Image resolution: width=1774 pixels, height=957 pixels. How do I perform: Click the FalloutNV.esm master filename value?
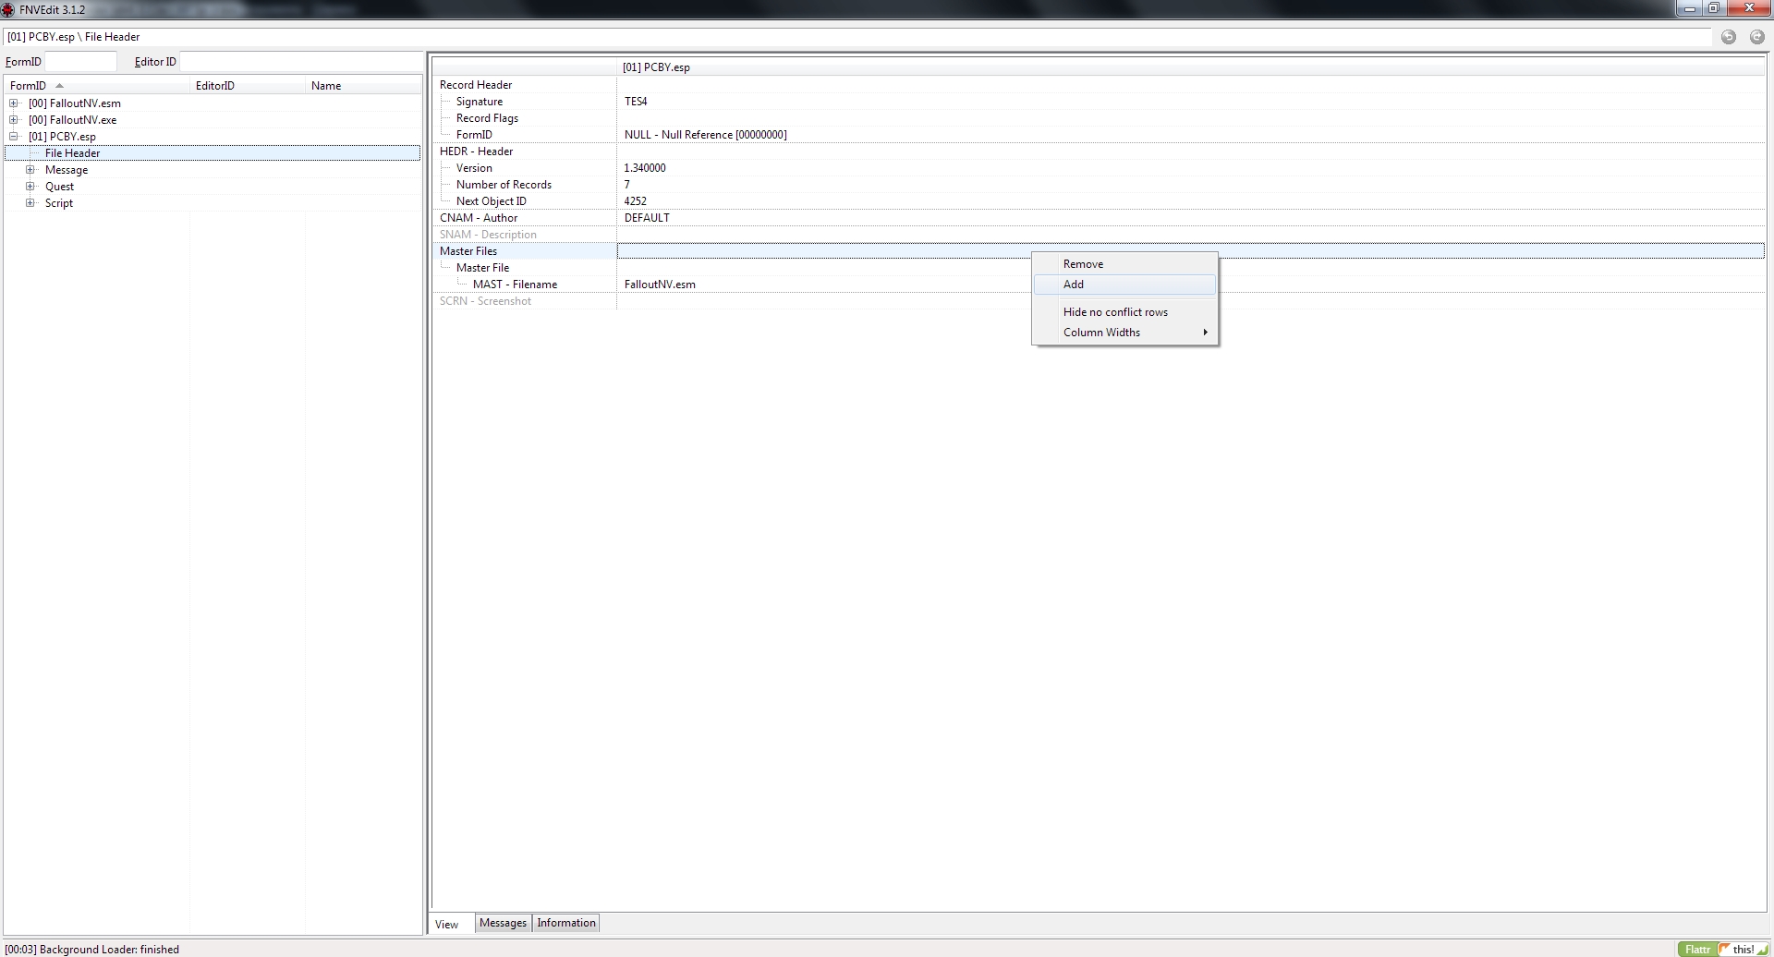[660, 285]
